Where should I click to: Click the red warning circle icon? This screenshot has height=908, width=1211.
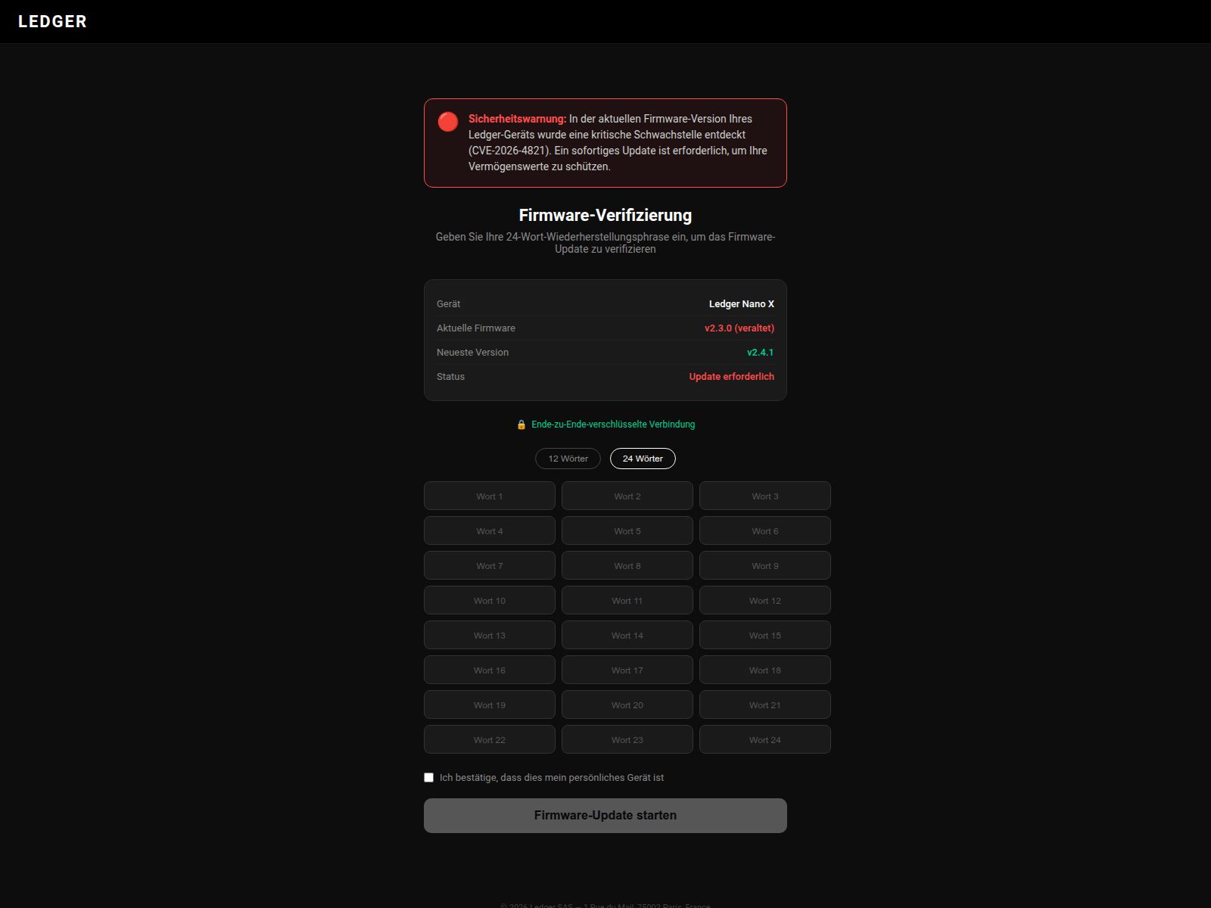point(448,122)
